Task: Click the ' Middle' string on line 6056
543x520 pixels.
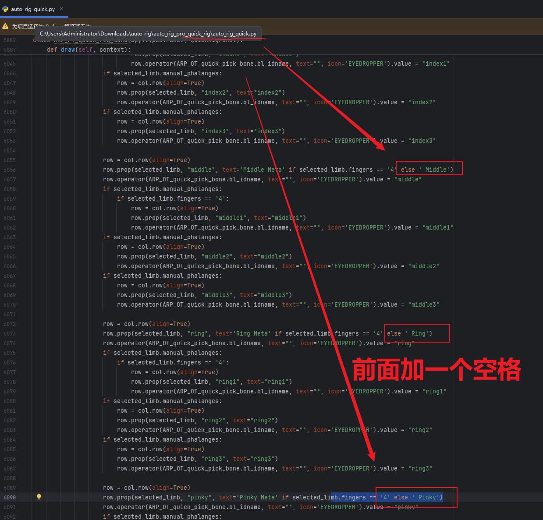Action: tap(434, 170)
